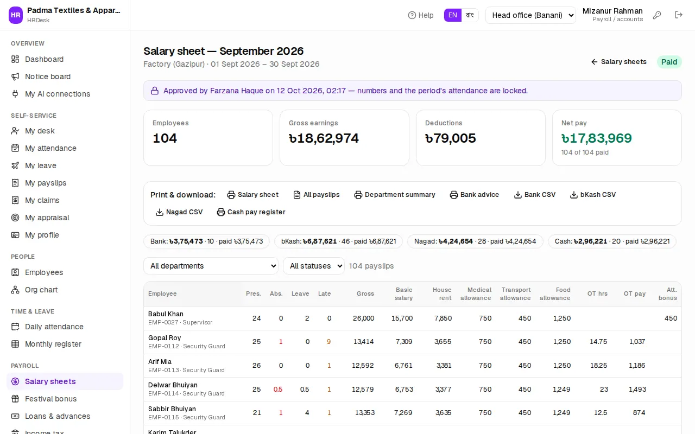695x434 pixels.
Task: Click the Loans & advances wallet icon
Action: [x=15, y=416]
